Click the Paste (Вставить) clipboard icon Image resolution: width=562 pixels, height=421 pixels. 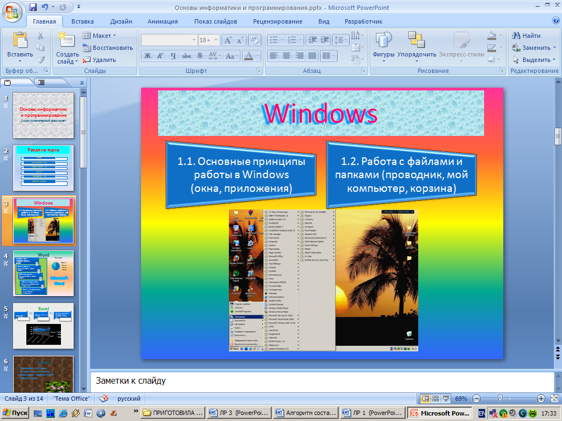pos(20,40)
